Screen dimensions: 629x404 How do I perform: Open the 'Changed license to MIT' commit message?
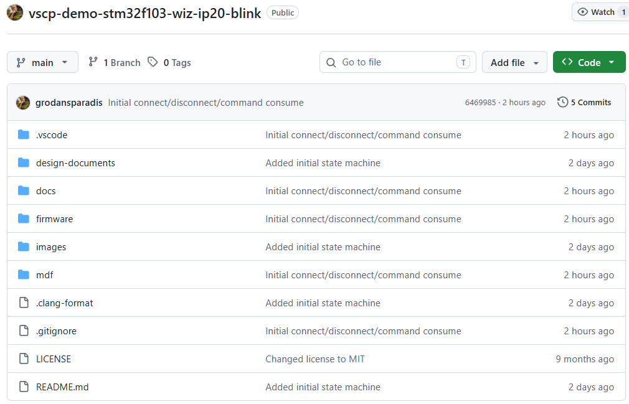[315, 359]
